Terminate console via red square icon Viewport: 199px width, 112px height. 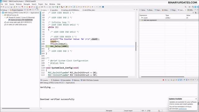163,80
